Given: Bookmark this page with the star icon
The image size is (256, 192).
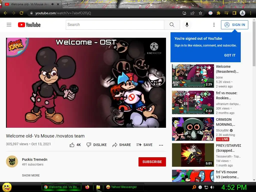Looking at the screenshot, I should (x=200, y=13).
